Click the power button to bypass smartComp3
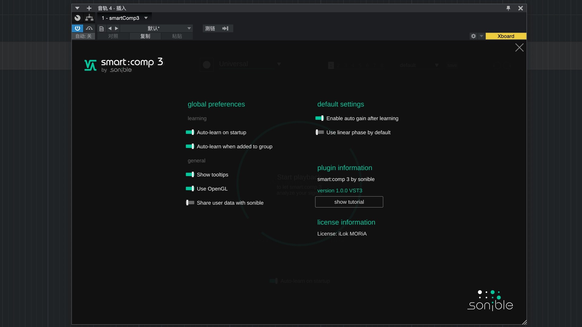The height and width of the screenshot is (327, 582). (77, 28)
